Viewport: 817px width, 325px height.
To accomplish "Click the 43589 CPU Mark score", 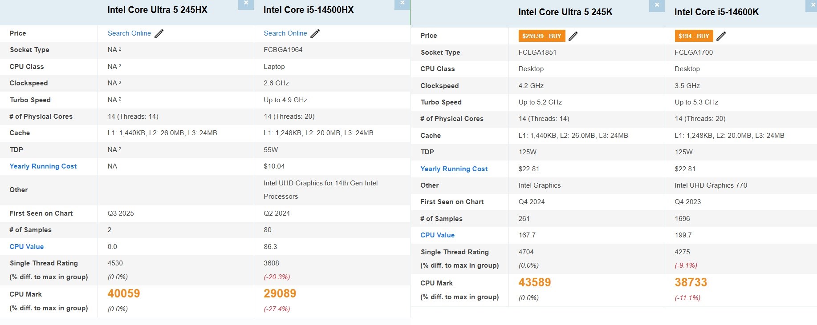I will pyautogui.click(x=535, y=282).
